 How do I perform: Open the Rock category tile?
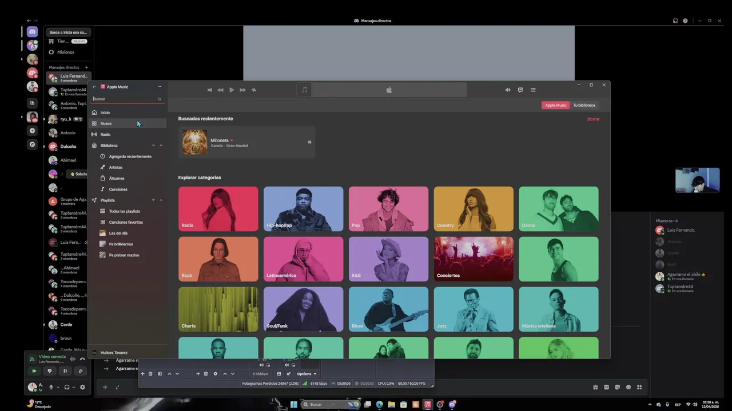pyautogui.click(x=218, y=259)
